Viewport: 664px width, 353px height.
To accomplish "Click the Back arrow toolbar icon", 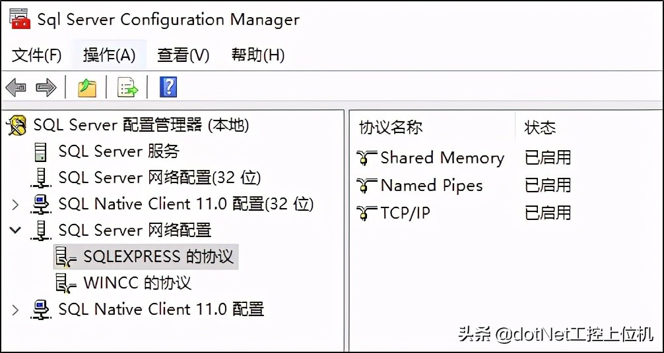I will pos(16,87).
